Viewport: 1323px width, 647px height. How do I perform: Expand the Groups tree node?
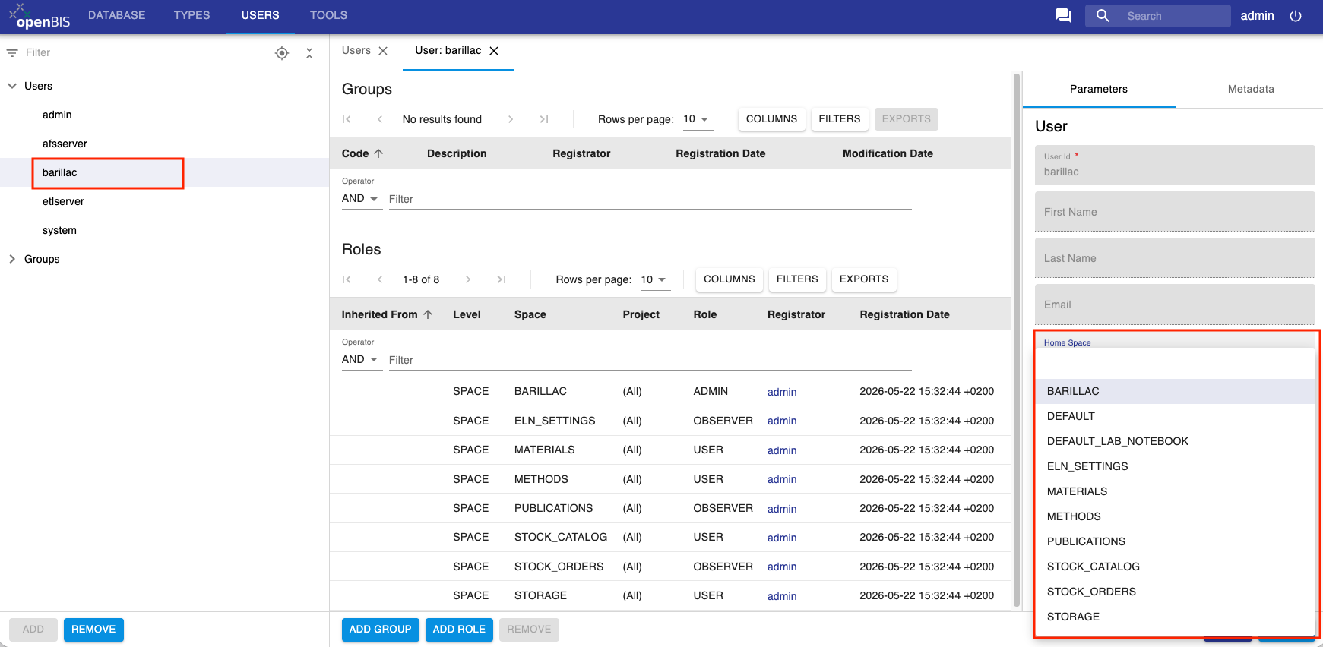12,259
